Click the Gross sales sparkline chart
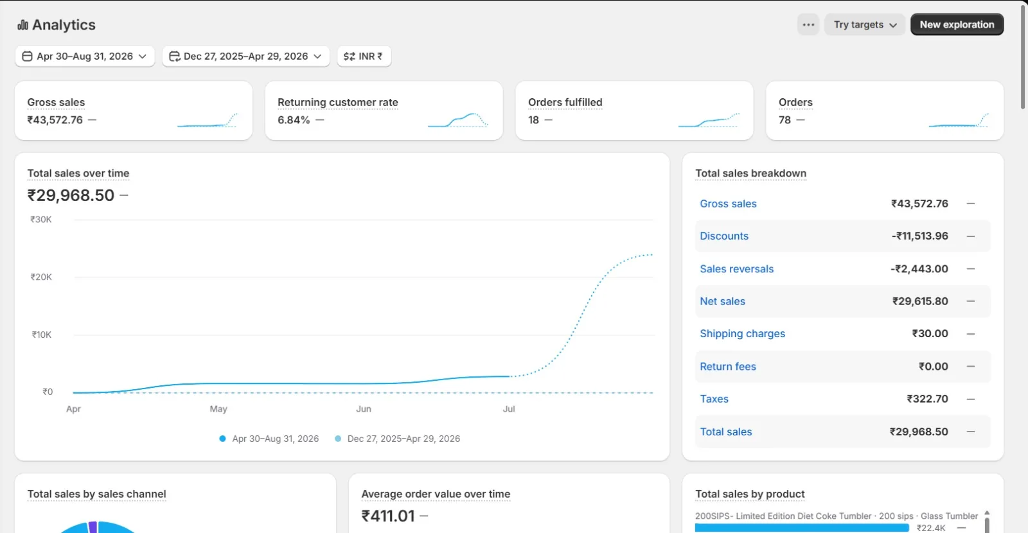The width and height of the screenshot is (1028, 533). tap(208, 120)
